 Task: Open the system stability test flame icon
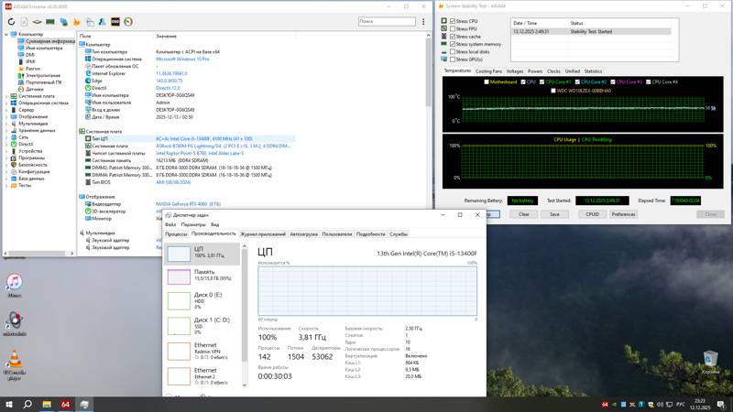point(77,22)
